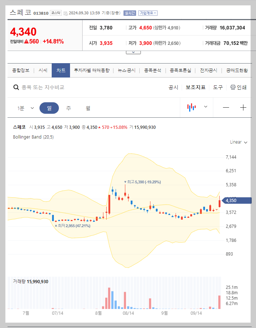Open the Linear scale dropdown
Viewport: 256px width, 328px height.
pos(238,142)
